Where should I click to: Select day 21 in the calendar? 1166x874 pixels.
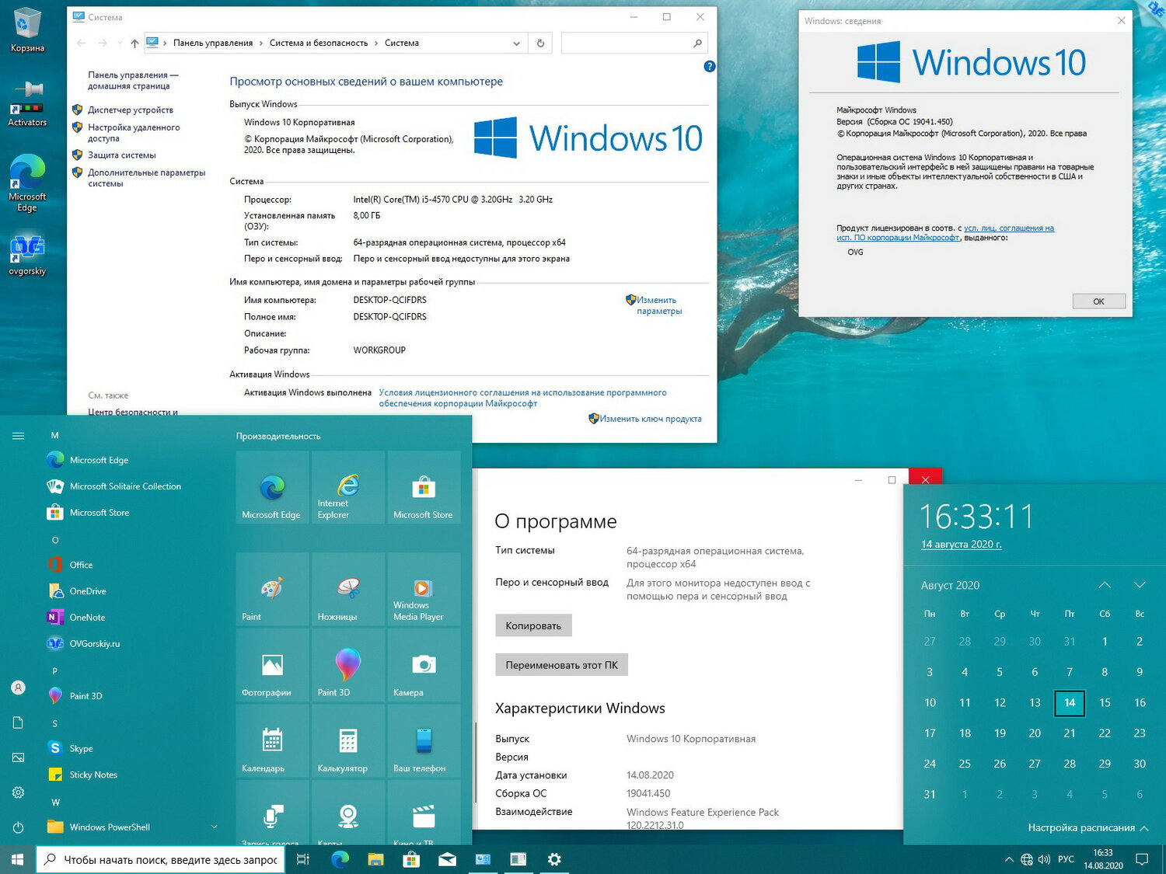1070,733
